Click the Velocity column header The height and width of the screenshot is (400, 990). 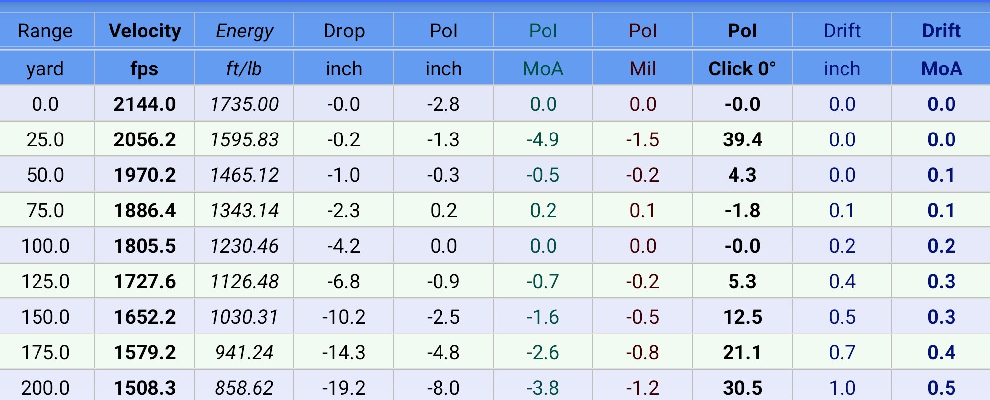pyautogui.click(x=145, y=31)
